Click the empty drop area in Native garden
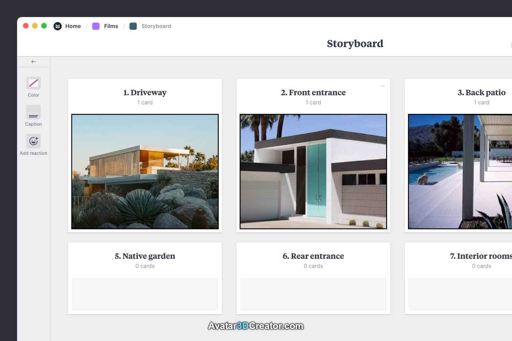This screenshot has height=341, width=512. [x=145, y=294]
